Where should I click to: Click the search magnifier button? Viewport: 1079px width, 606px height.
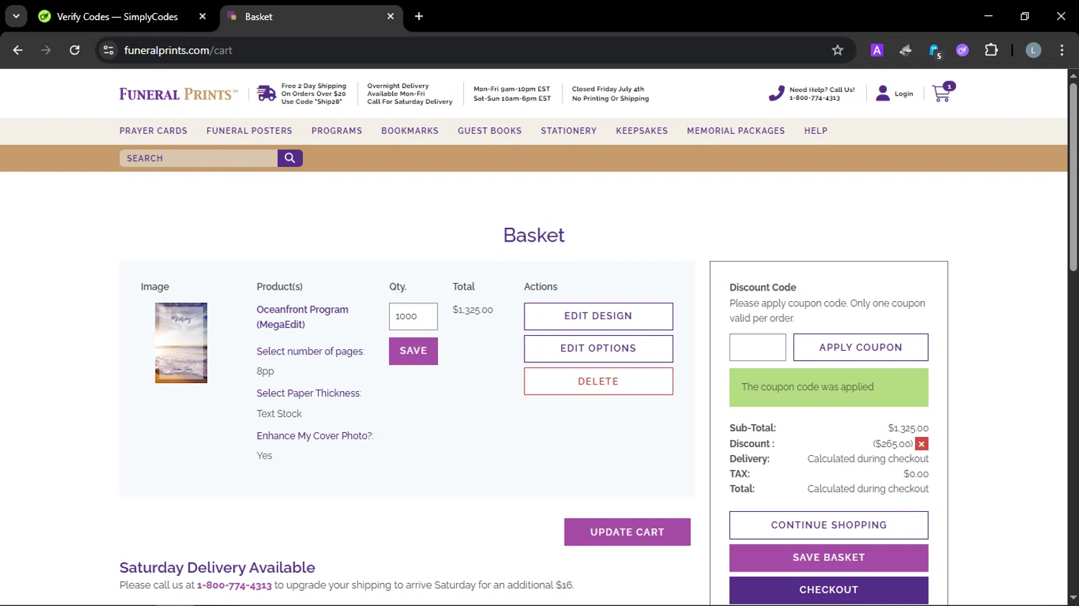pos(290,158)
